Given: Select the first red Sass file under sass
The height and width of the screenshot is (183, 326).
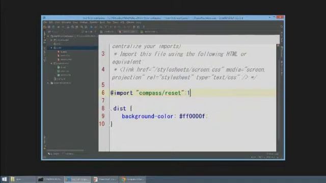Looking at the screenshot, I should point(62,52).
